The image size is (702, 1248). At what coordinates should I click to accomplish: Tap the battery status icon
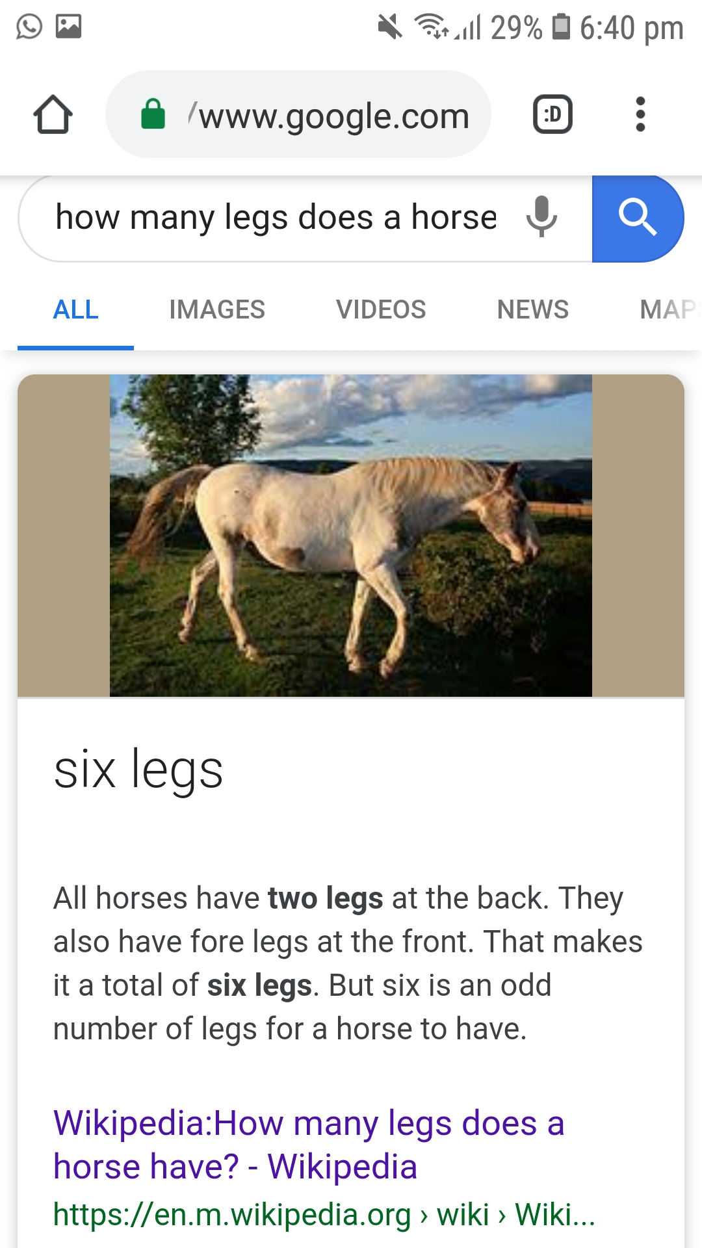(x=561, y=27)
